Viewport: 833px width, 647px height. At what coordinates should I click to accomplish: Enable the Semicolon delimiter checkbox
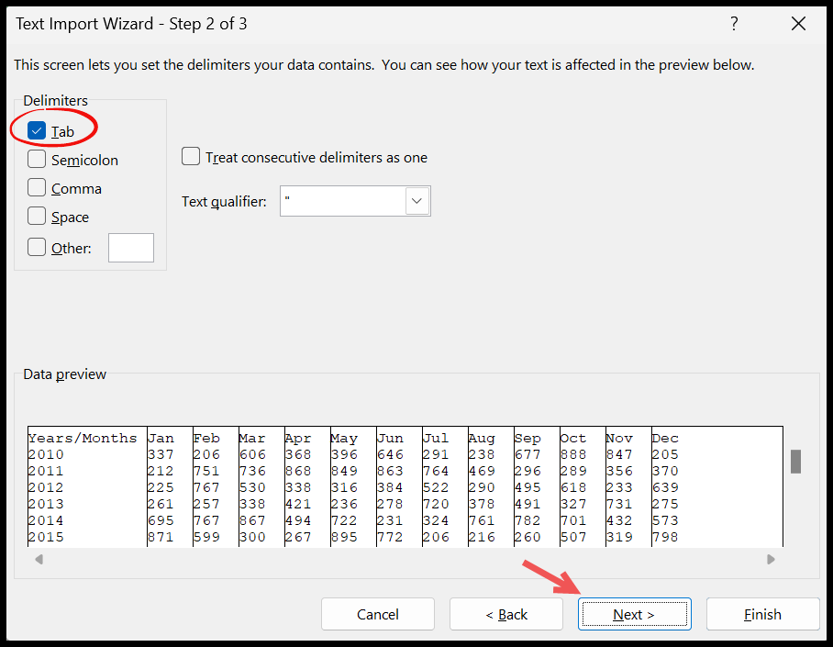tap(37, 159)
